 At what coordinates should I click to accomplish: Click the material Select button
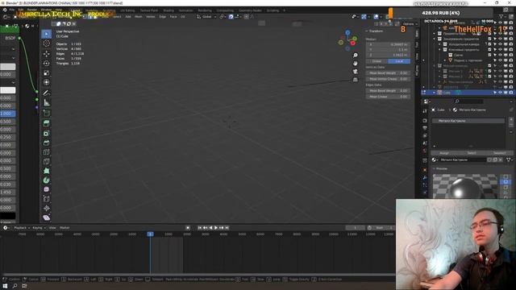tap(472, 153)
